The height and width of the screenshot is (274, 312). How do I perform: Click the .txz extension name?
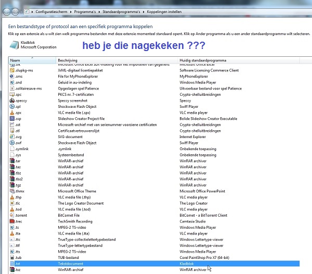[18, 270]
